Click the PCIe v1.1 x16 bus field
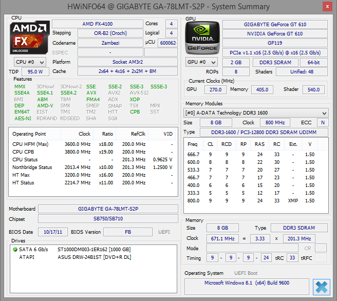This screenshot has width=337, height=301. pos(275,52)
